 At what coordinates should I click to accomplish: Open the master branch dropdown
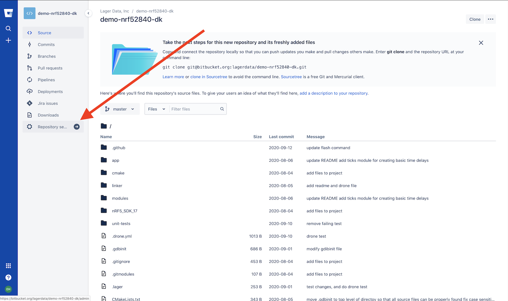(120, 109)
